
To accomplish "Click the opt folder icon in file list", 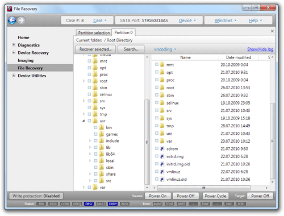I will click(x=162, y=72).
